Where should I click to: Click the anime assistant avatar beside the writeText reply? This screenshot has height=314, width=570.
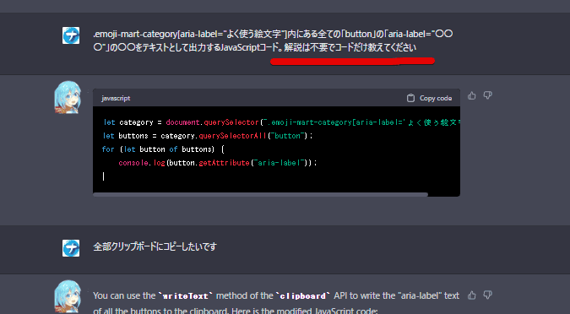point(68,296)
